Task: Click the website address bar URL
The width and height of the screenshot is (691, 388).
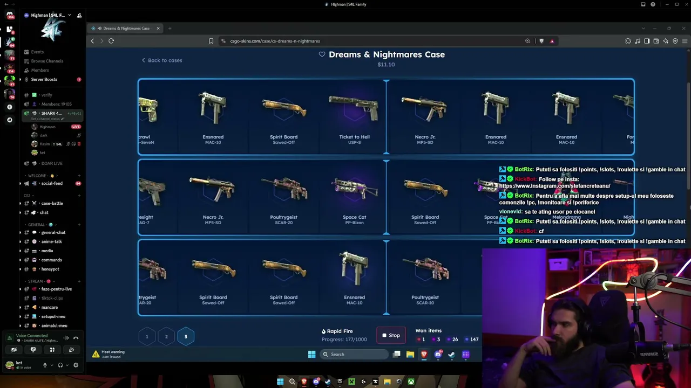Action: coord(275,41)
